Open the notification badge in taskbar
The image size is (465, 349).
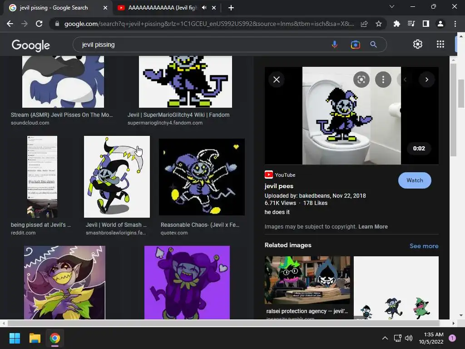pyautogui.click(x=452, y=338)
